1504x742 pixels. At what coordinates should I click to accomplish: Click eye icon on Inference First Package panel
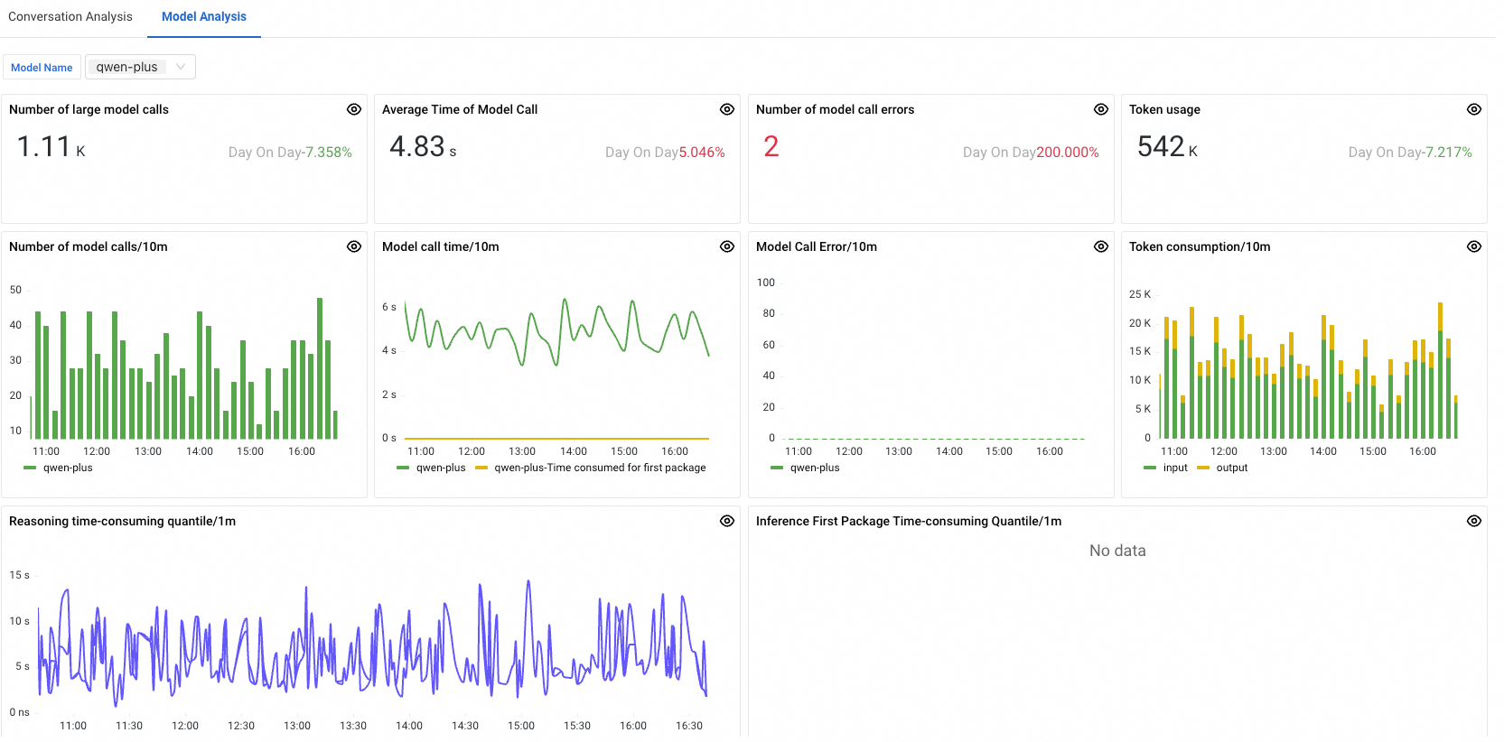tap(1474, 521)
